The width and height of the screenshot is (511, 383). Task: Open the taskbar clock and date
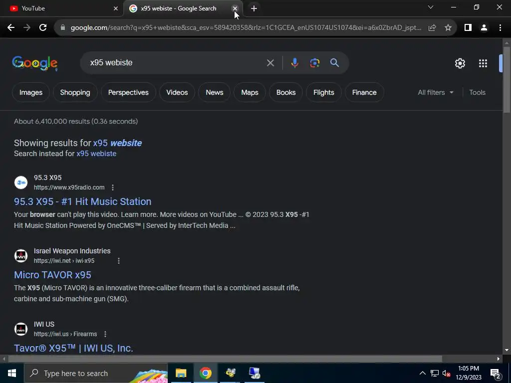tap(468, 373)
